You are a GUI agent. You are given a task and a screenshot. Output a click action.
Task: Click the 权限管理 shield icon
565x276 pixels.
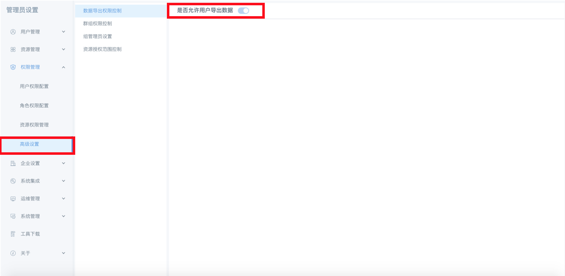point(13,67)
